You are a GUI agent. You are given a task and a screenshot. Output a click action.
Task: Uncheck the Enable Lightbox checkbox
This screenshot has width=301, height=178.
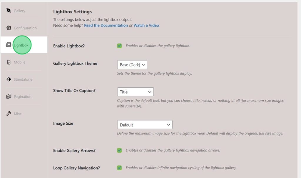pyautogui.click(x=119, y=46)
